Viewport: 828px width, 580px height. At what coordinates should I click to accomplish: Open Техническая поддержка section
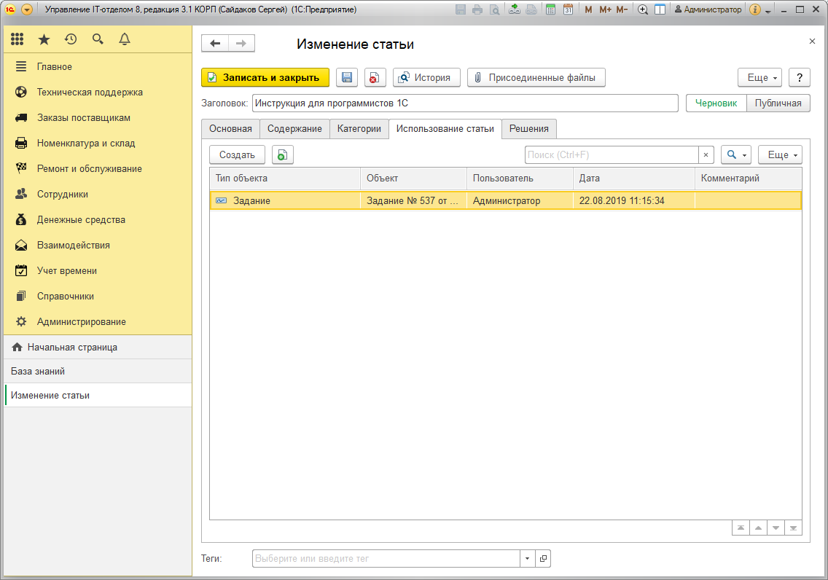tap(98, 92)
